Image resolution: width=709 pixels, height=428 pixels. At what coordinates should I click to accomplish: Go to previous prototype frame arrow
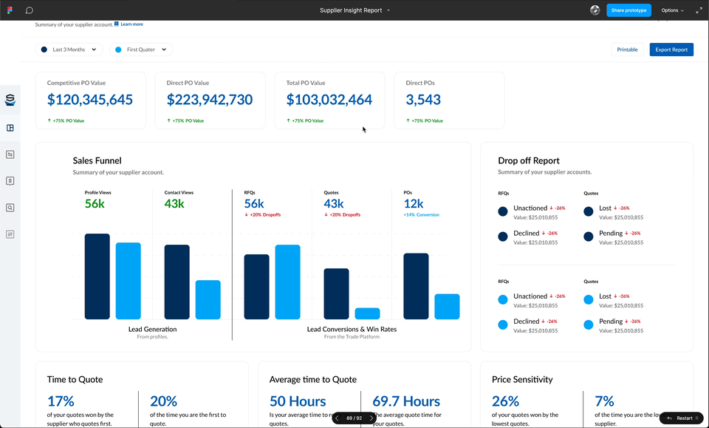coord(337,418)
